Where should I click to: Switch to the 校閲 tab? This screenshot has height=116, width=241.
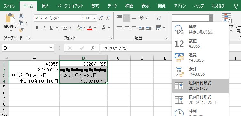pos(129,6)
